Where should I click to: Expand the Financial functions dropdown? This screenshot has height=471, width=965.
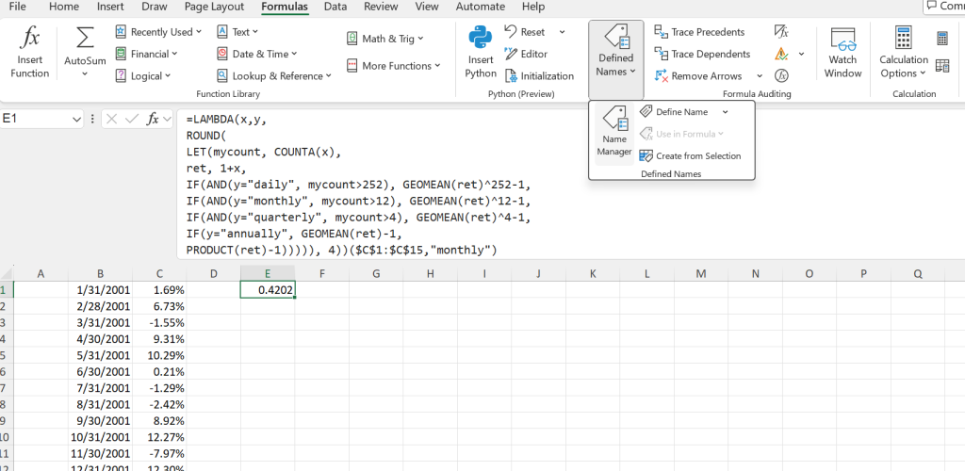tap(149, 54)
